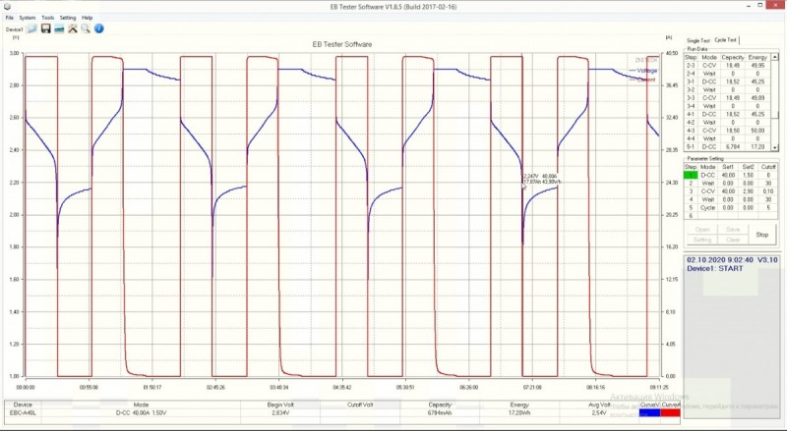Open the Help menu

click(x=88, y=18)
